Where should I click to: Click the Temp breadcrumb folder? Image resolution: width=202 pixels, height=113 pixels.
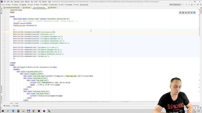37,5
